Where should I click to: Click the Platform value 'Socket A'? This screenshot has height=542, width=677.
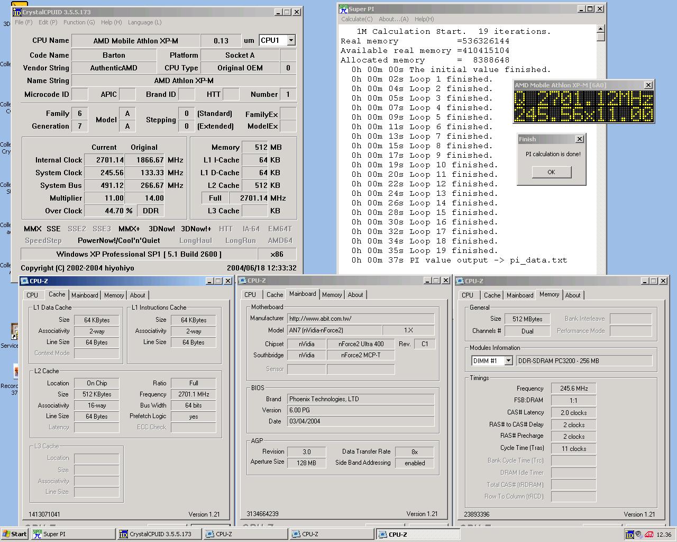(x=240, y=55)
